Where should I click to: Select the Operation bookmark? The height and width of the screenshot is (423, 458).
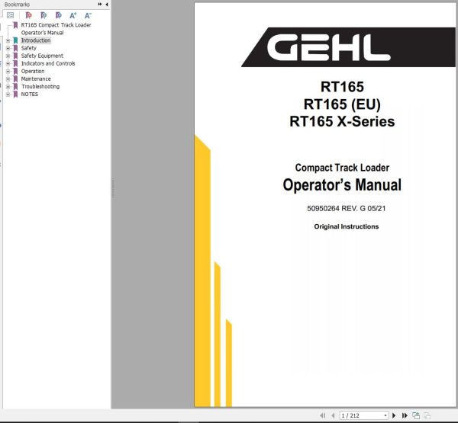[33, 71]
